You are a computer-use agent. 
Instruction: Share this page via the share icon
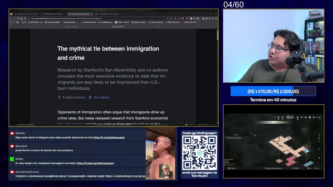pyautogui.click(x=179, y=18)
